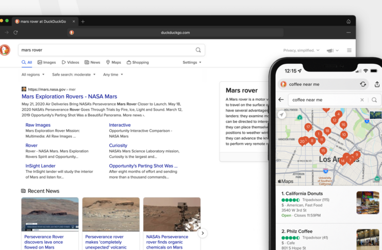Tap the reload icon in phone address bar

[x=363, y=84]
